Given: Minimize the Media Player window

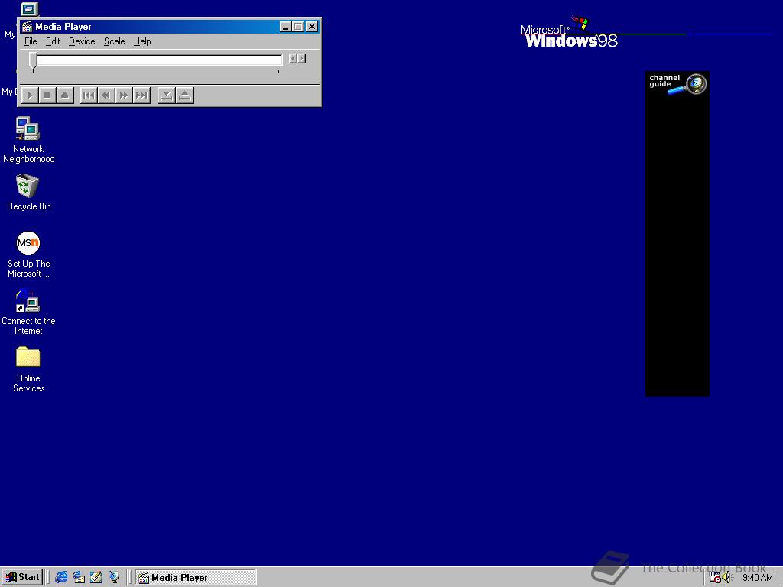Looking at the screenshot, I should click(285, 27).
